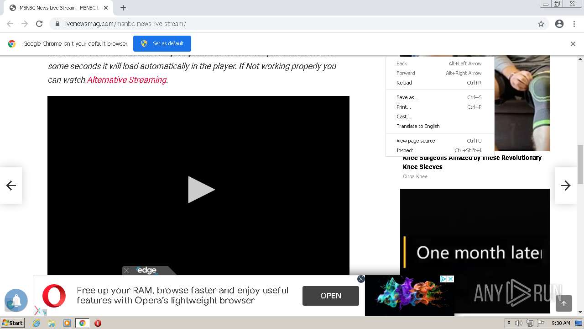Select Inspect from context menu
Viewport: 584px width, 329px height.
pos(439,150)
